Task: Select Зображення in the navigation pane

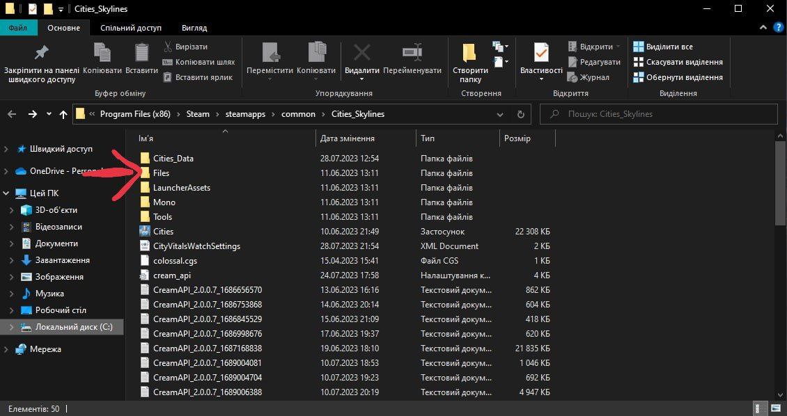Action: coord(59,277)
